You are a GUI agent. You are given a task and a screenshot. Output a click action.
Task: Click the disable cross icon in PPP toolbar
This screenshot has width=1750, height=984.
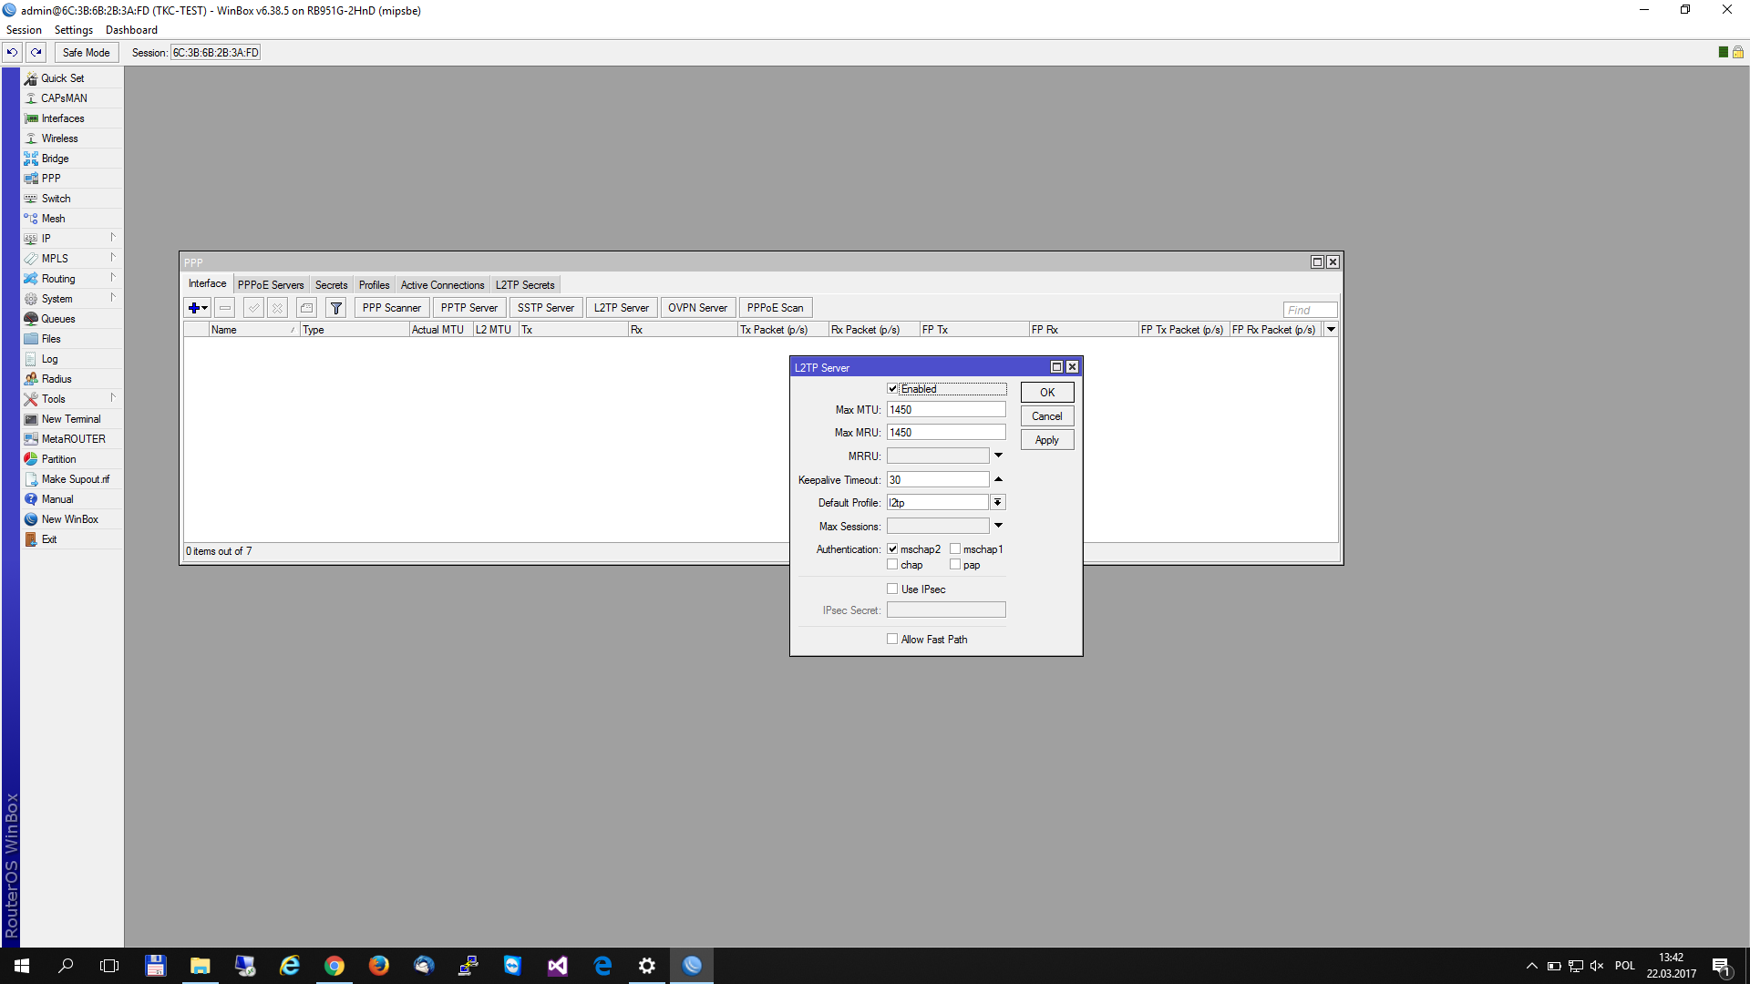click(x=278, y=308)
